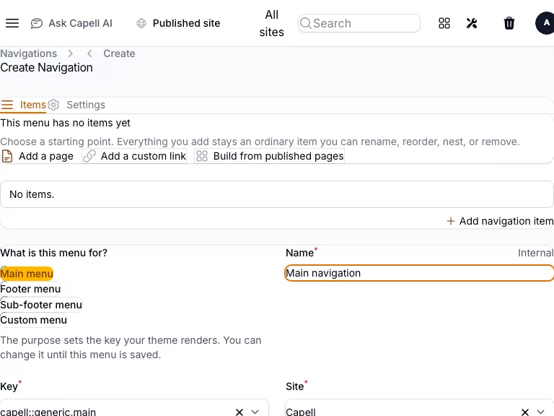Pick the Sub-footer menu option
Image resolution: width=554 pixels, height=416 pixels.
(x=41, y=305)
